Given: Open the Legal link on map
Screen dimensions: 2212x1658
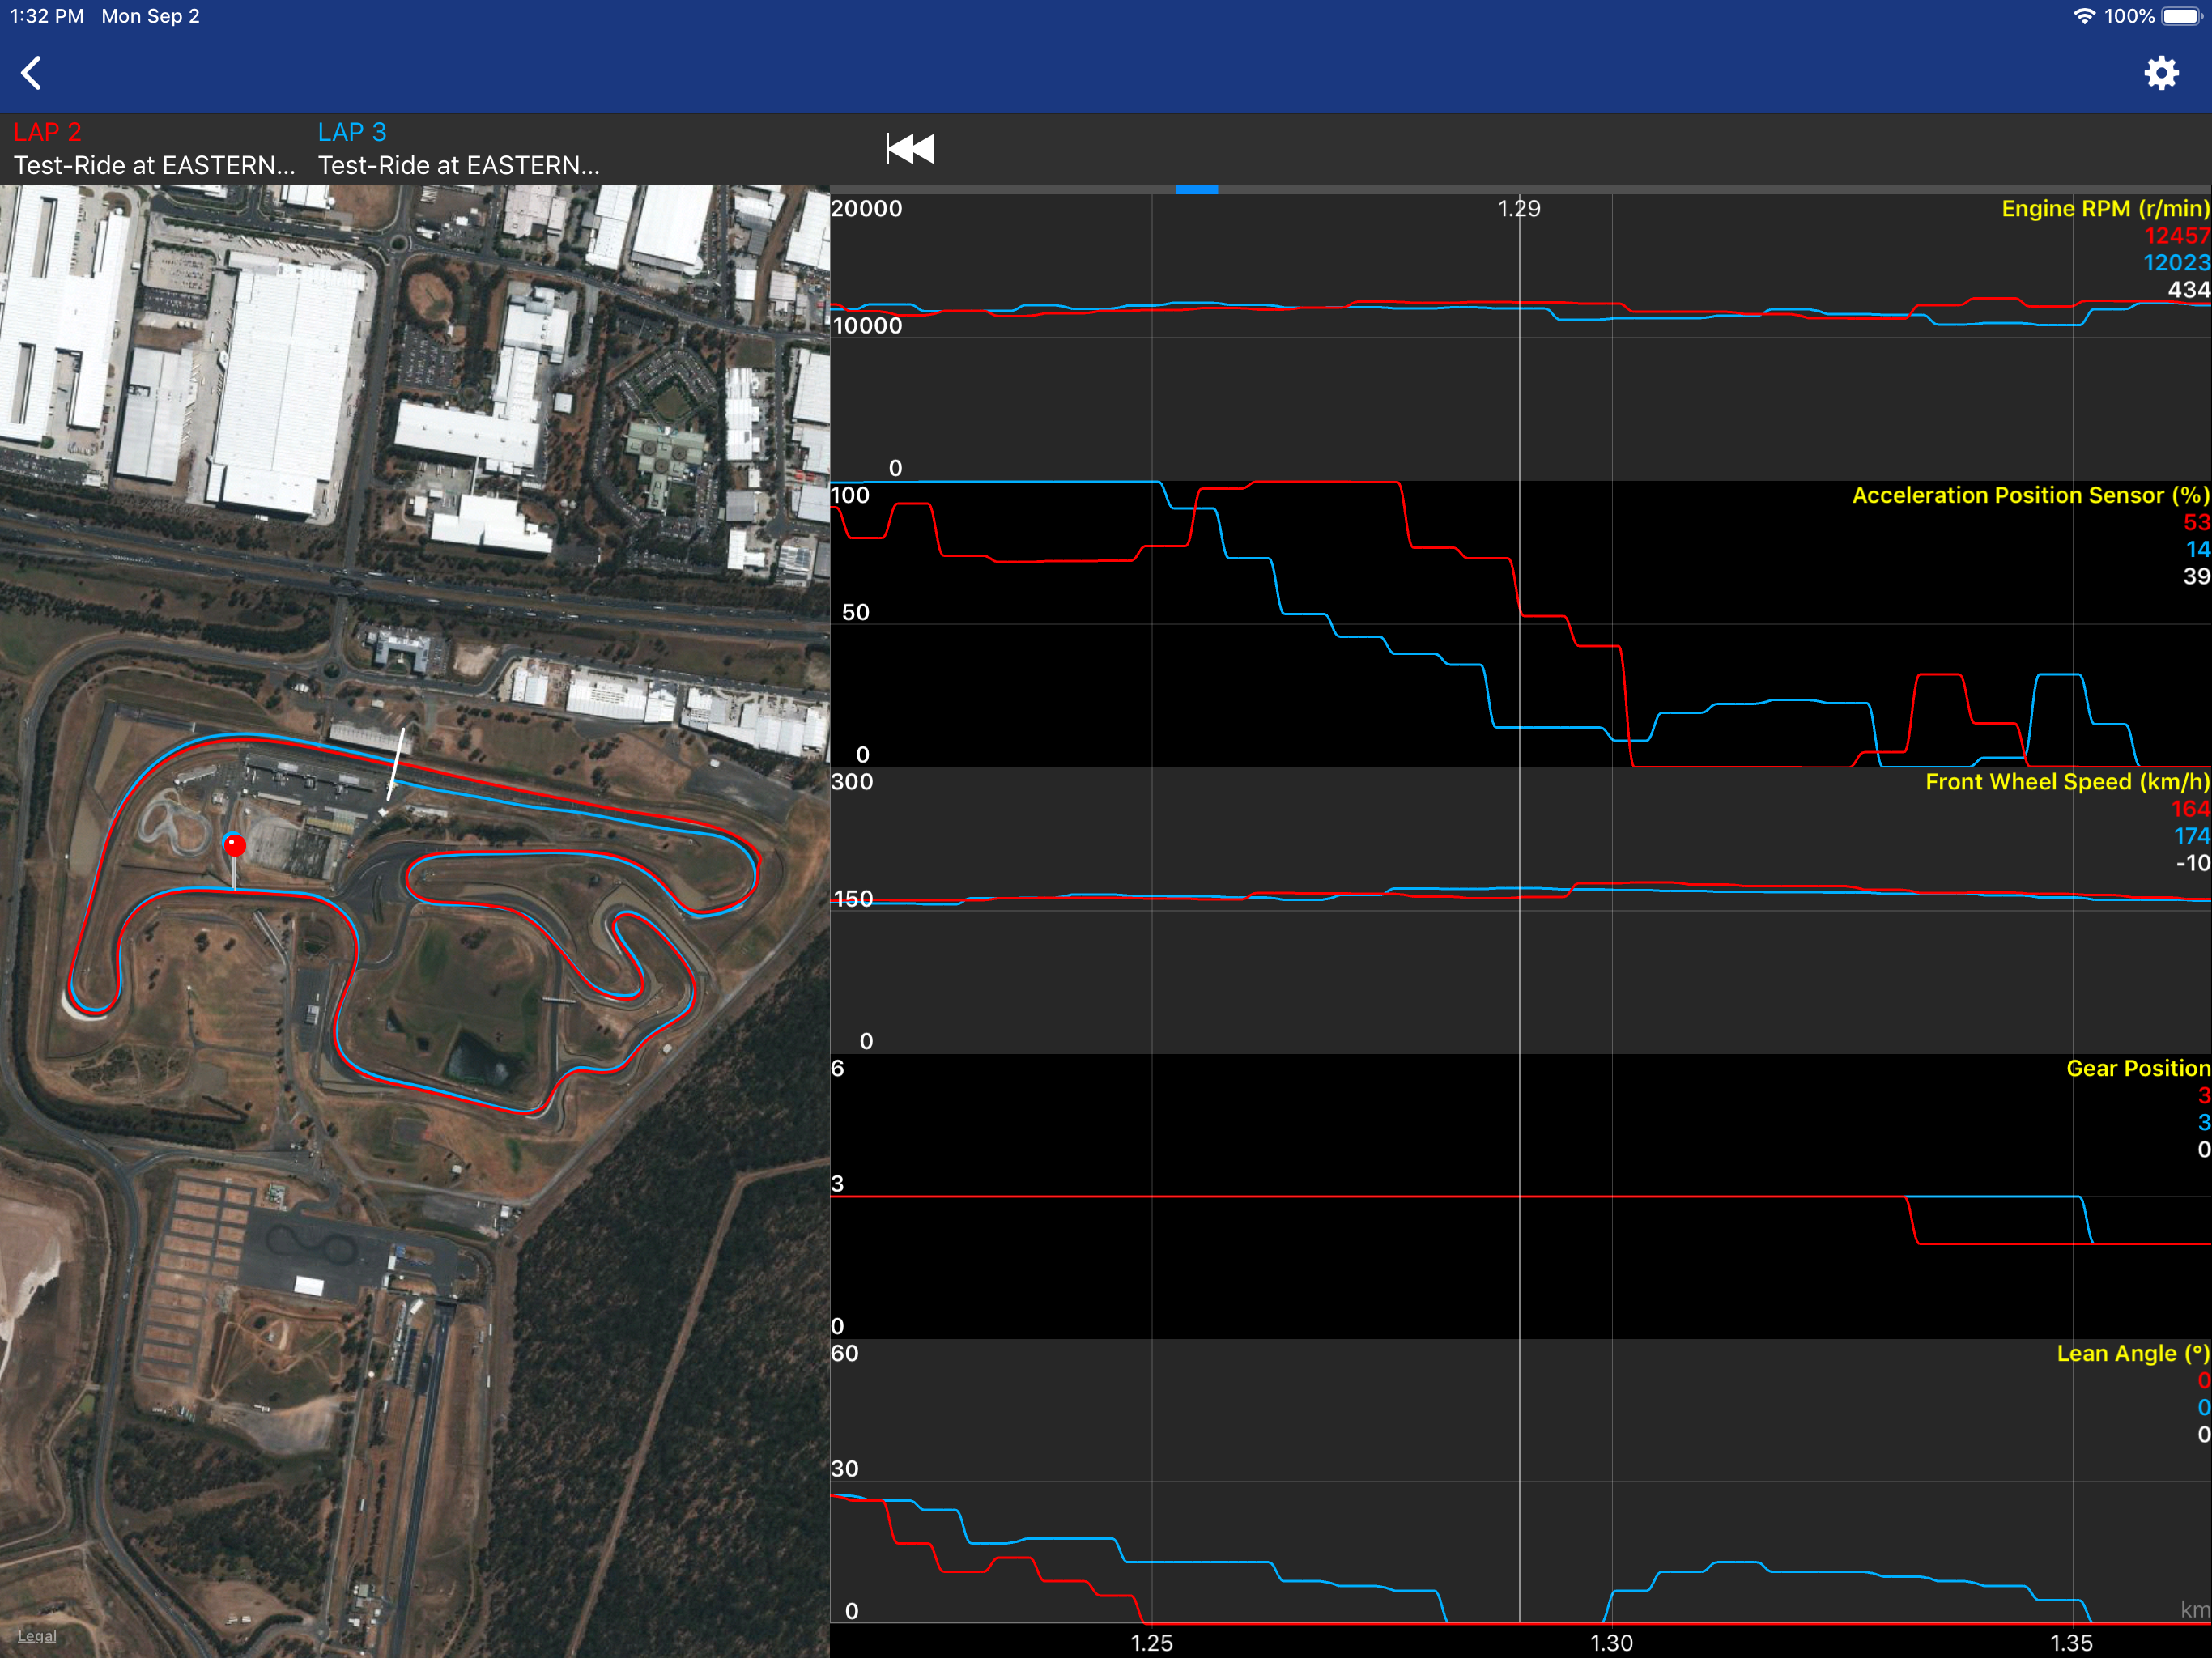Looking at the screenshot, I should tap(37, 1636).
